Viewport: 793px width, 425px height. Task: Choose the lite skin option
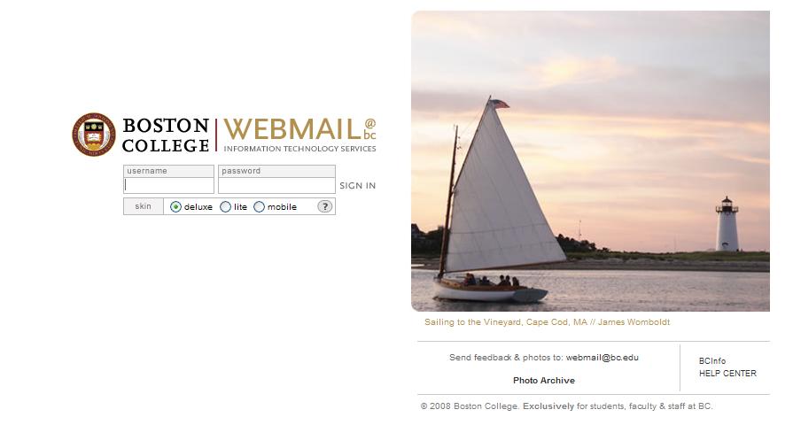point(226,207)
